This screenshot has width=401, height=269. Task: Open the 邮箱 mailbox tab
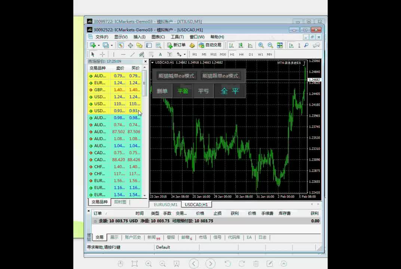point(186,237)
